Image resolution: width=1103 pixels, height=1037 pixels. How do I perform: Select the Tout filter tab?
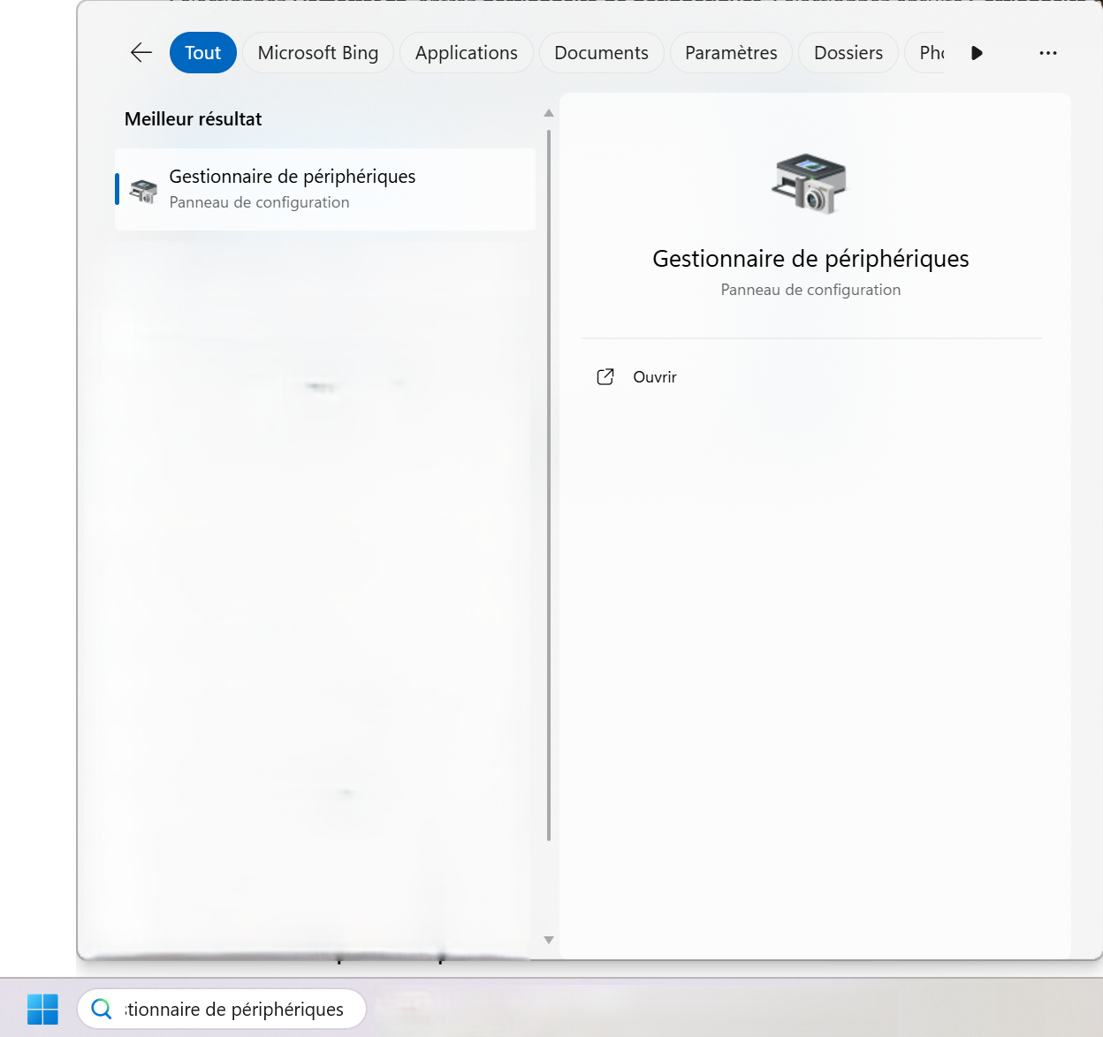(203, 53)
